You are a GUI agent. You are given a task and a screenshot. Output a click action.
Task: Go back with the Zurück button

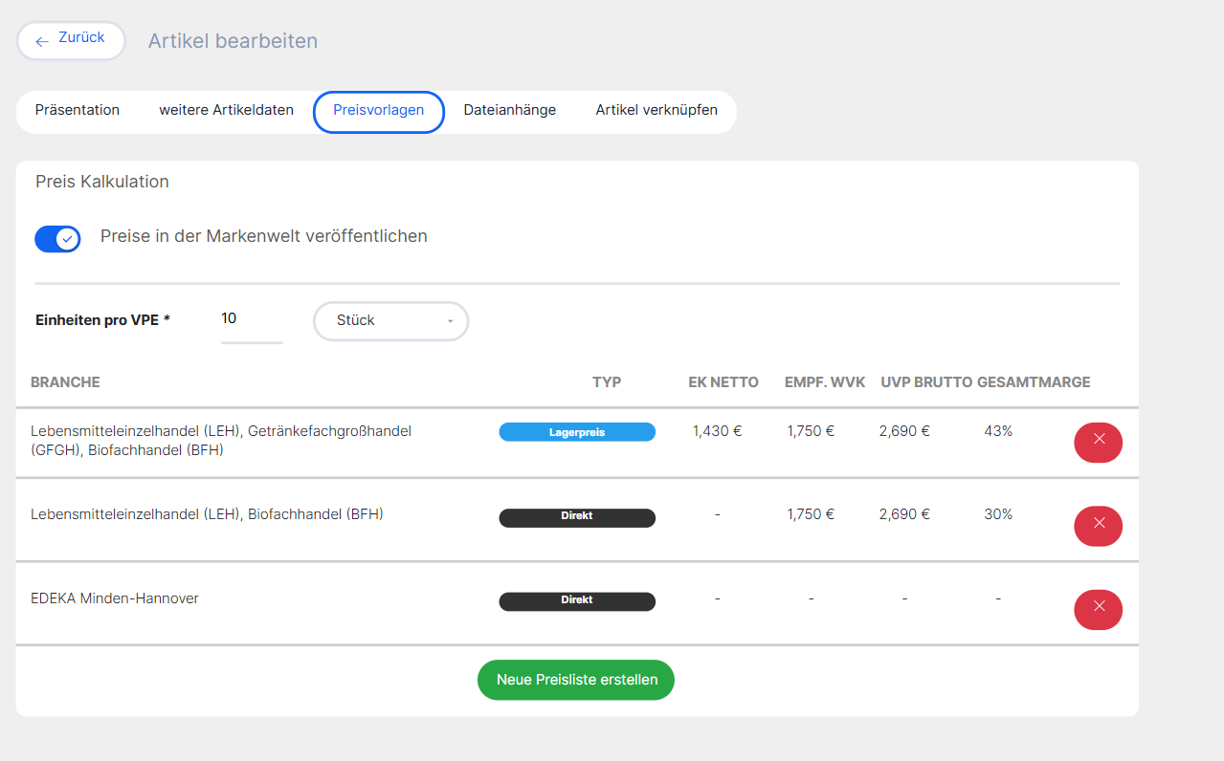click(x=71, y=41)
